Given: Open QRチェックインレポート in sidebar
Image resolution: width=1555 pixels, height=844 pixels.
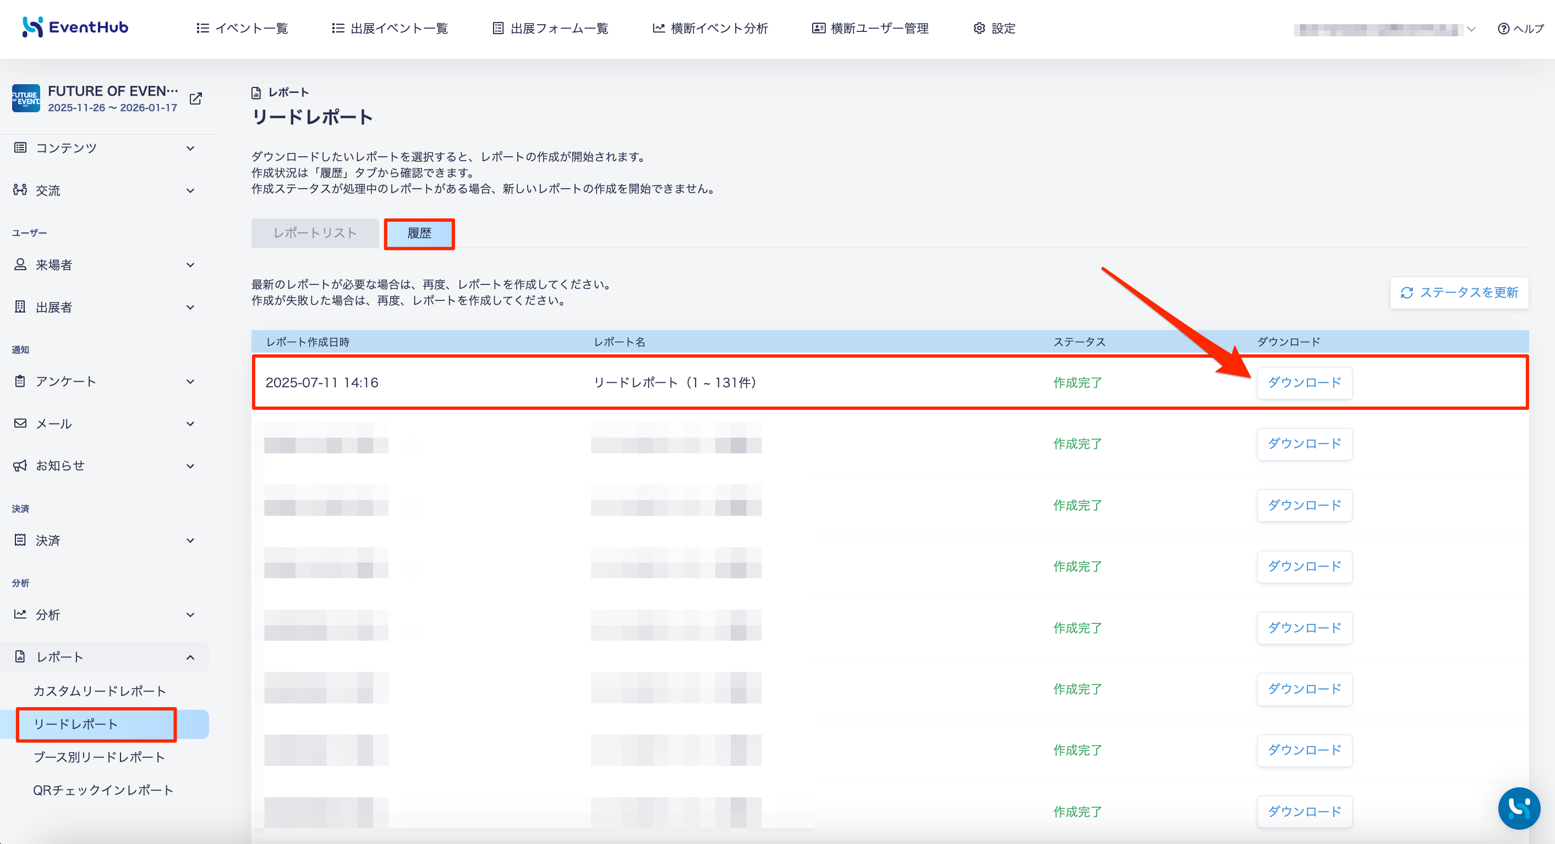Looking at the screenshot, I should click(103, 790).
